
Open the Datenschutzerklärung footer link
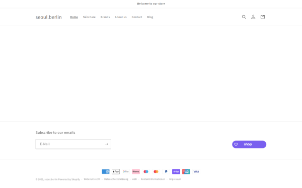116,179
